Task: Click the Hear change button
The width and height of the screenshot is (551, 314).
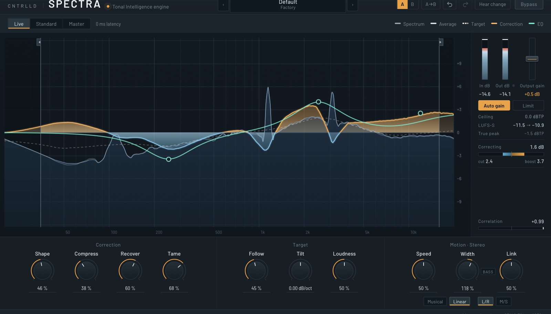Action: (x=492, y=4)
